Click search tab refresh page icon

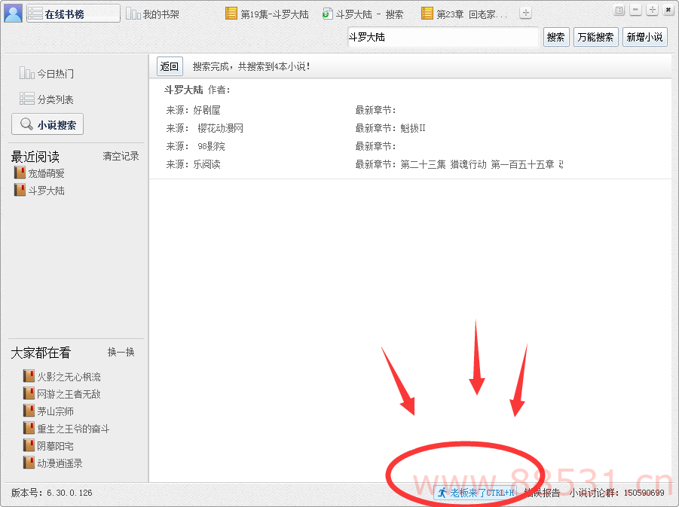327,14
